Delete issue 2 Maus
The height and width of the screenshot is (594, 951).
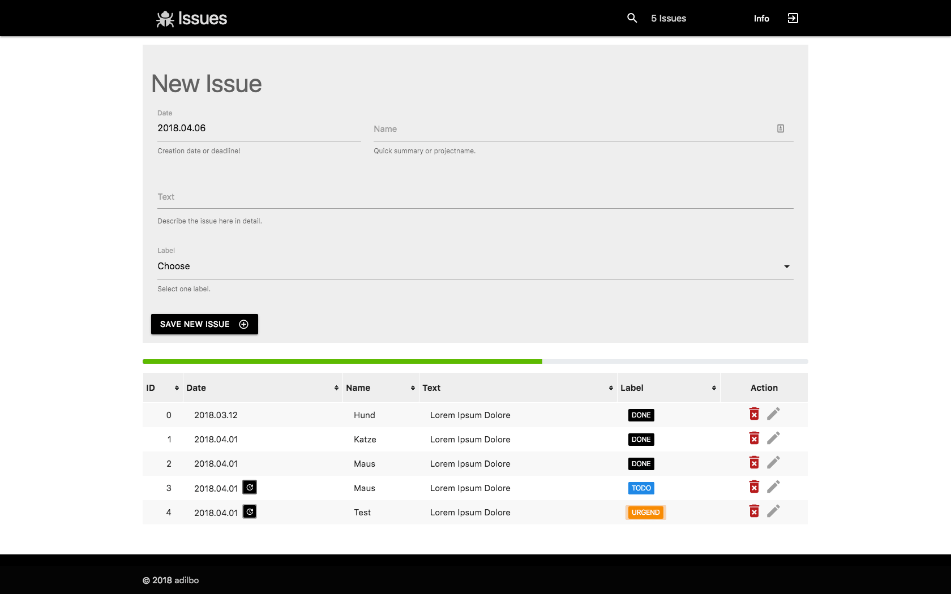754,463
